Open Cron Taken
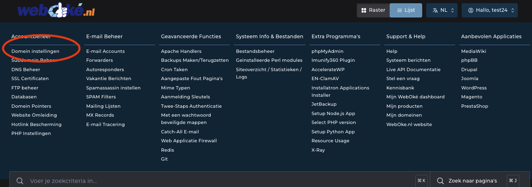 click(x=174, y=70)
